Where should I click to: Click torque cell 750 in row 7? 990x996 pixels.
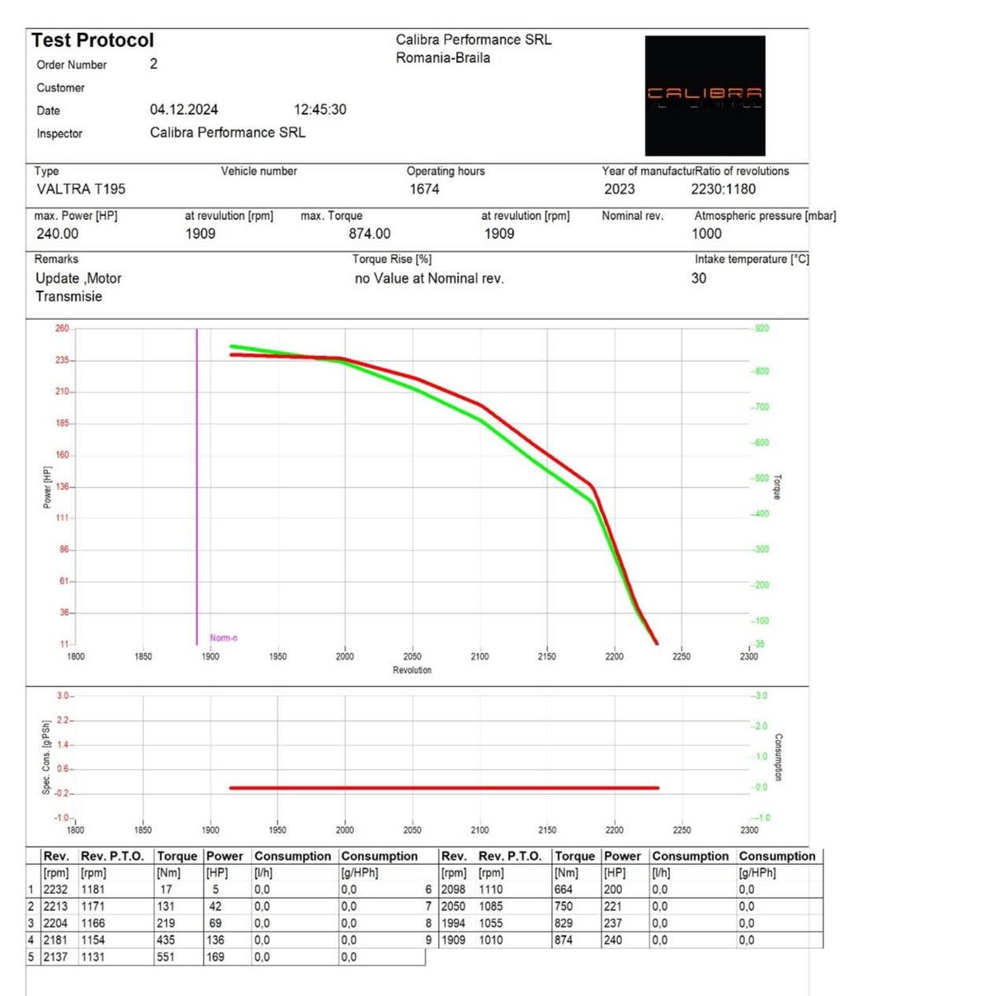563,906
